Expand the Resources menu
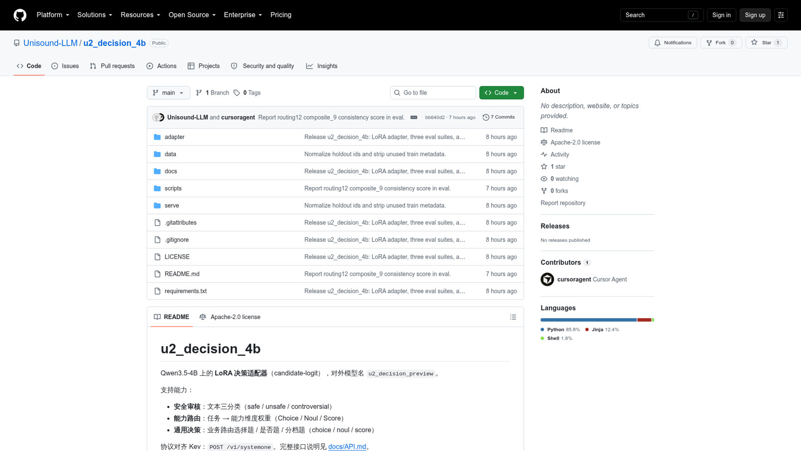The width and height of the screenshot is (801, 451). [x=140, y=15]
